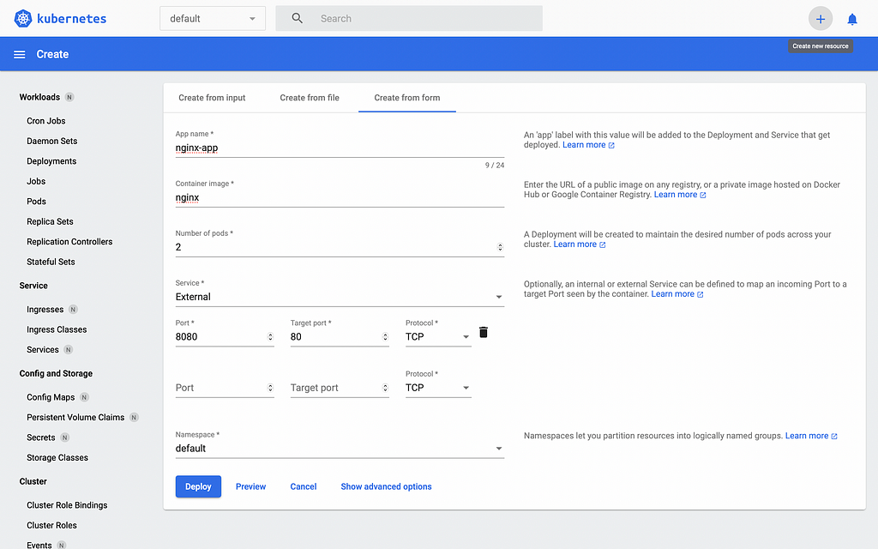Open Learn more link for Container image
The width and height of the screenshot is (878, 549).
[680, 195]
